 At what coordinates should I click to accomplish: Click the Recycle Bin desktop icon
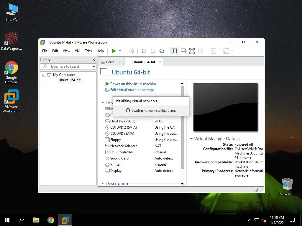pyautogui.click(x=287, y=187)
